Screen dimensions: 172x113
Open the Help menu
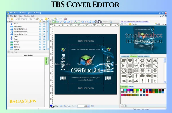point(33,16)
